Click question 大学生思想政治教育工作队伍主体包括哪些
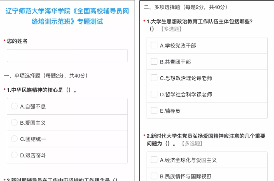 (200, 21)
